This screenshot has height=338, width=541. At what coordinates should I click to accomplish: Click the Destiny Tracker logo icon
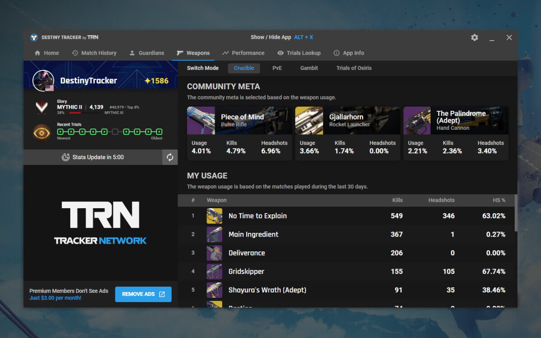click(x=34, y=37)
